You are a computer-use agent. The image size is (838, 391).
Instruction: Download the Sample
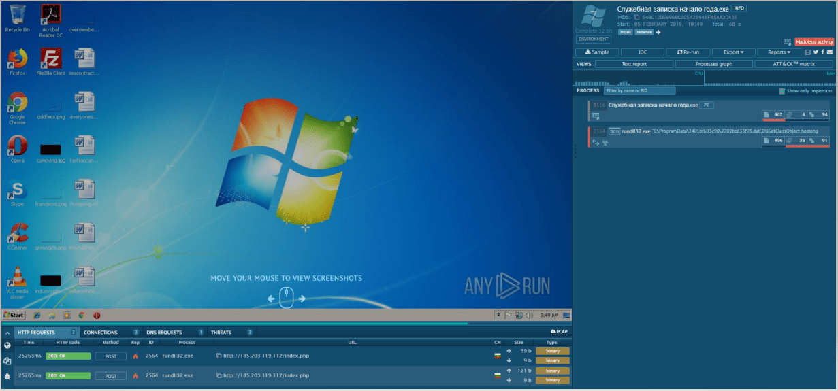(597, 52)
